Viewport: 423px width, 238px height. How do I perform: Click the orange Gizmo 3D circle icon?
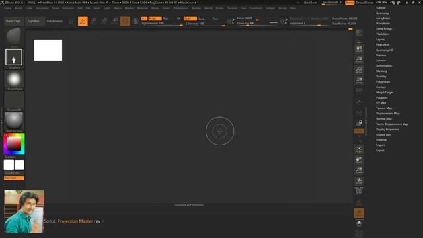[125, 21]
